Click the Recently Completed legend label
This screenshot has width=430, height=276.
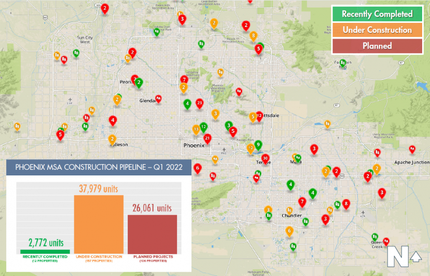click(x=377, y=14)
